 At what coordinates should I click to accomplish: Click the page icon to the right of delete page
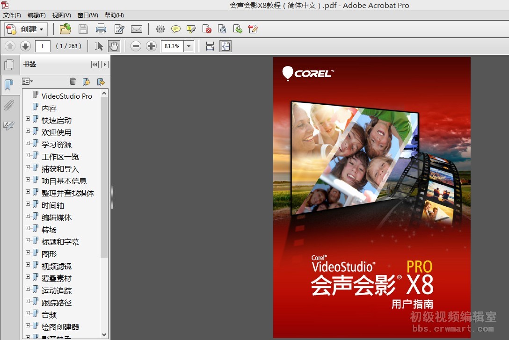coord(222,29)
